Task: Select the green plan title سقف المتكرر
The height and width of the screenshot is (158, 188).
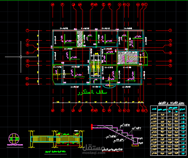Action: 92,92
